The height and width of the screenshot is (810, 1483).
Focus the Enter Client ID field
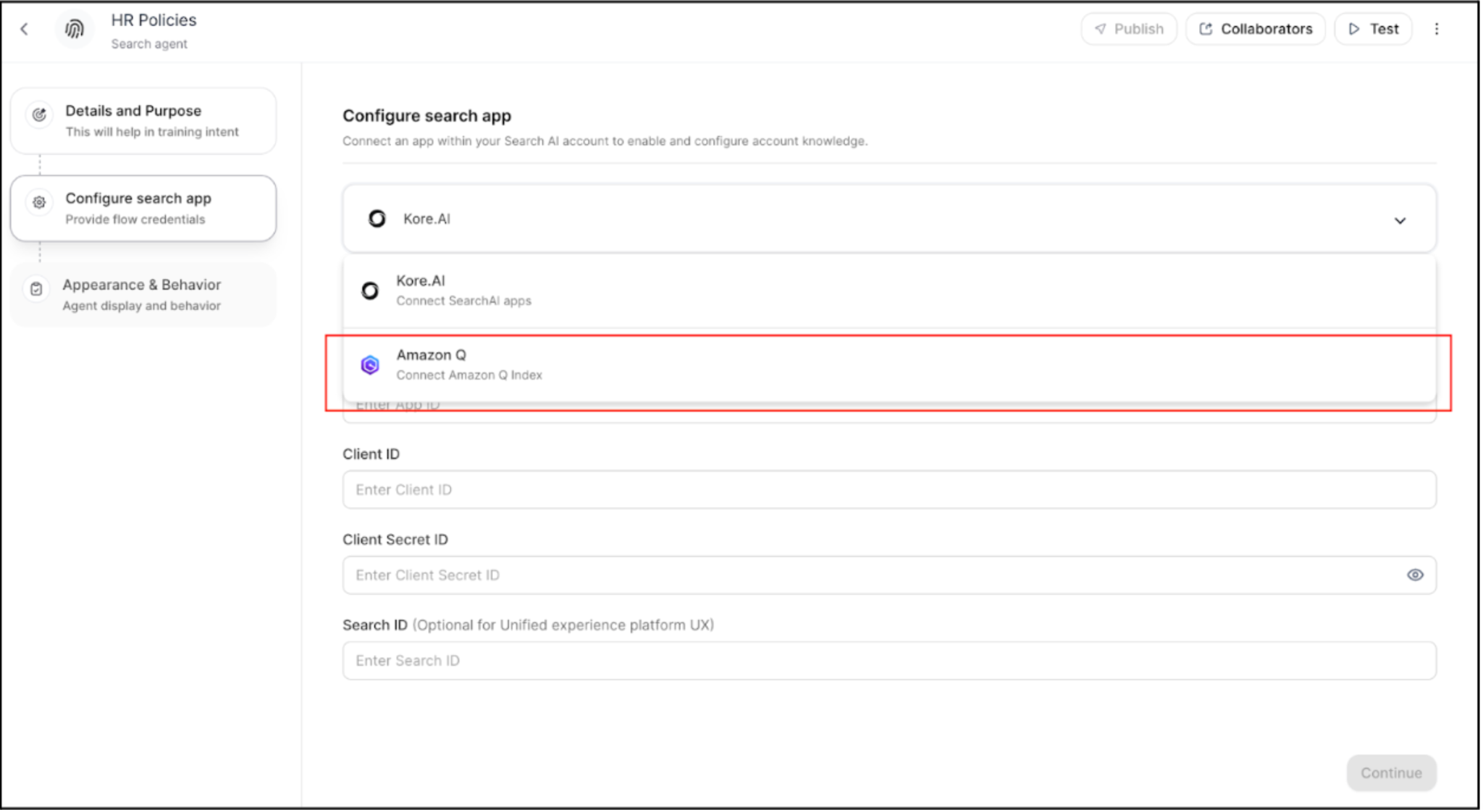coord(888,490)
